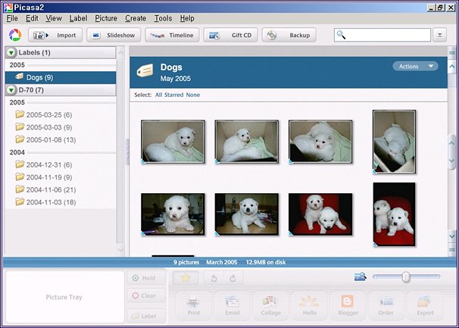The width and height of the screenshot is (459, 328).
Task: Toggle the star on selected pictures
Action: [x=185, y=278]
